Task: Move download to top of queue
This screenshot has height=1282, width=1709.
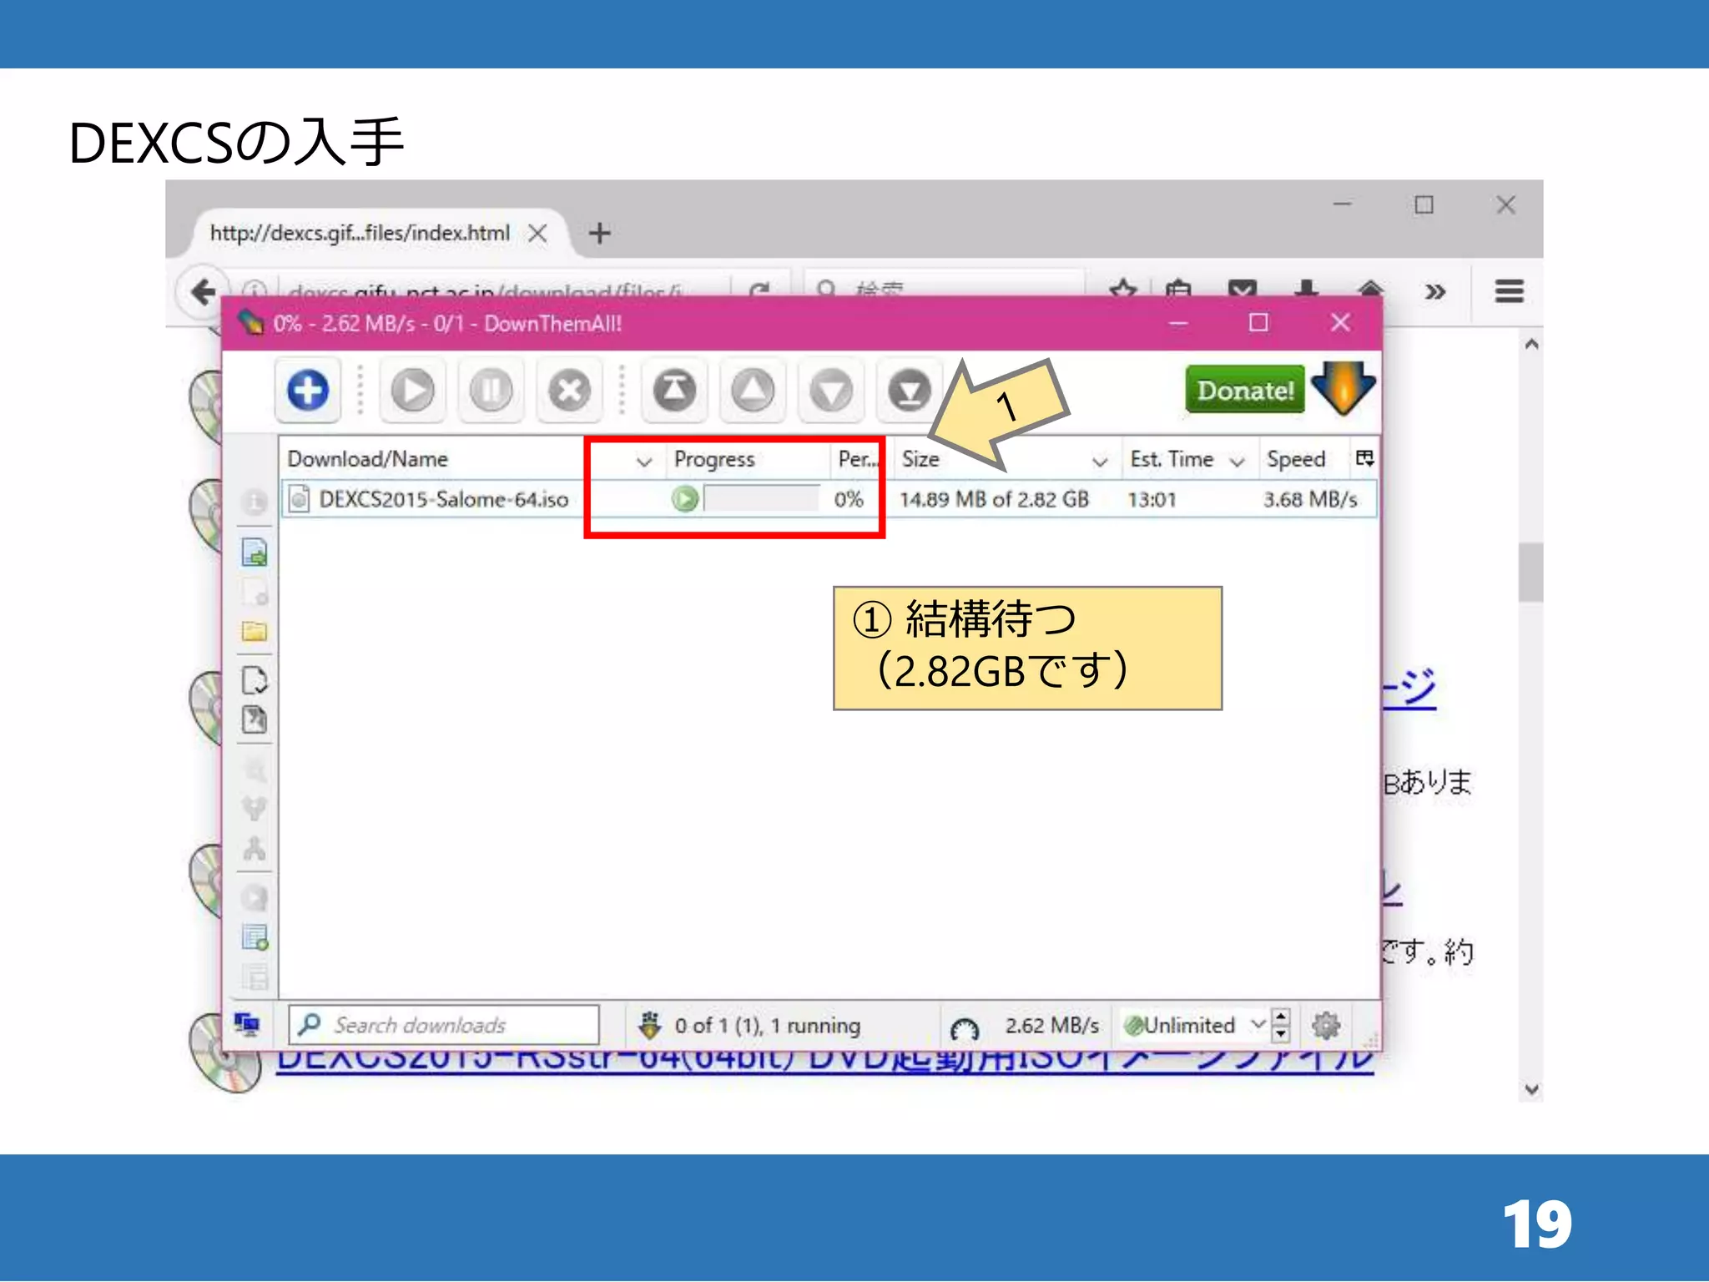Action: point(674,390)
